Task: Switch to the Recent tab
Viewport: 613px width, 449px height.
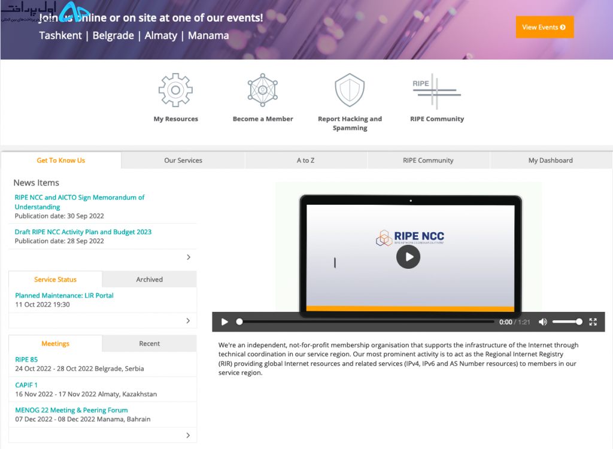Action: (x=149, y=344)
